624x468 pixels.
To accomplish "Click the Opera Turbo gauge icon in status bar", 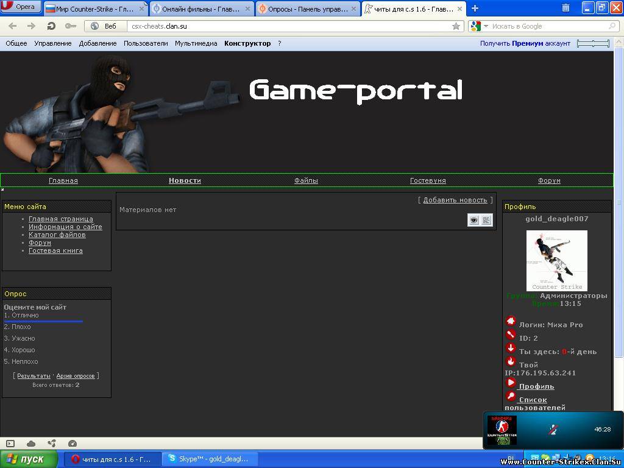I will point(73,444).
